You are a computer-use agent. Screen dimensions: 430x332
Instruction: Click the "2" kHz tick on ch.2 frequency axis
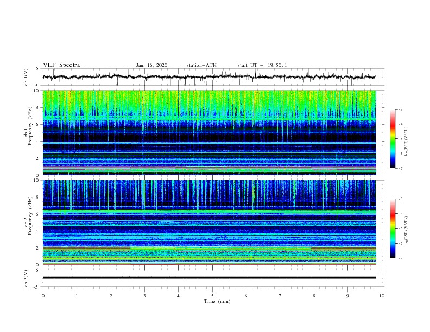37,248
